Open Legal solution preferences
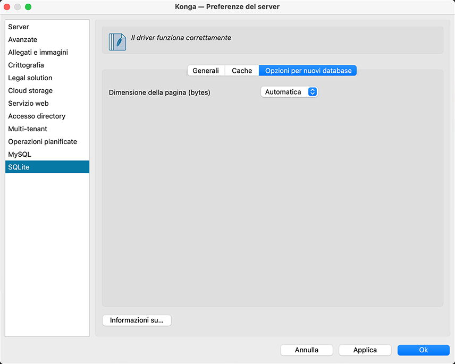Viewport: 455px width, 364px height. 30,78
